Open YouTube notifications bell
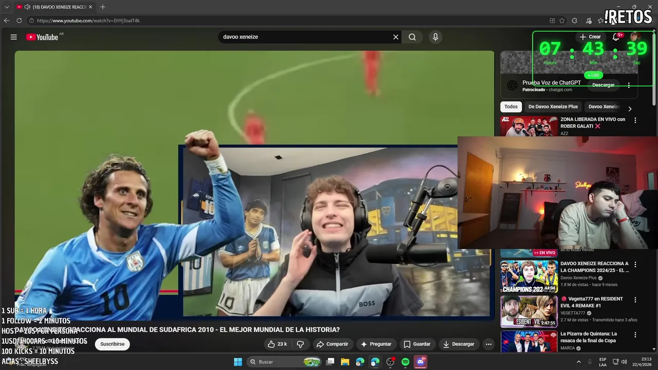 coord(616,37)
